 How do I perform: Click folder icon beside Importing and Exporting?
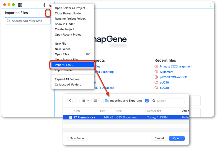coord(107,101)
